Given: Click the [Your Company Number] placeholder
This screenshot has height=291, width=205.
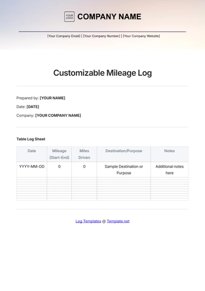Looking at the screenshot, I should coord(101,36).
